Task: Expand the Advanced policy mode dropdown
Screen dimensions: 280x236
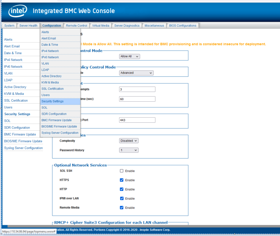Action: (136, 73)
